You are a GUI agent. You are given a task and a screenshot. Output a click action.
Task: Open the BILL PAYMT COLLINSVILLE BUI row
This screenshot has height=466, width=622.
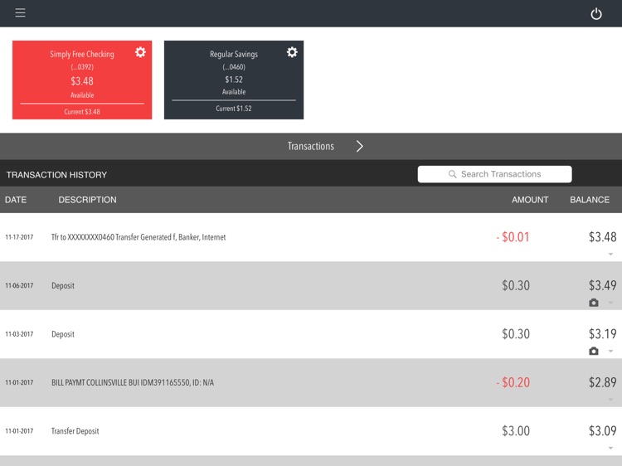coord(311,383)
